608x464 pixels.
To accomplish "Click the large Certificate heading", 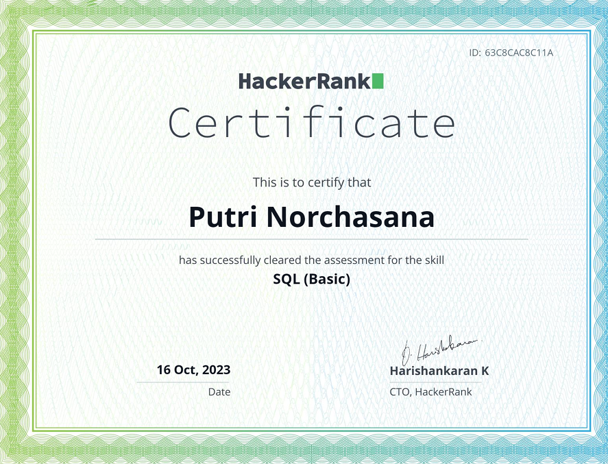I will [x=312, y=123].
